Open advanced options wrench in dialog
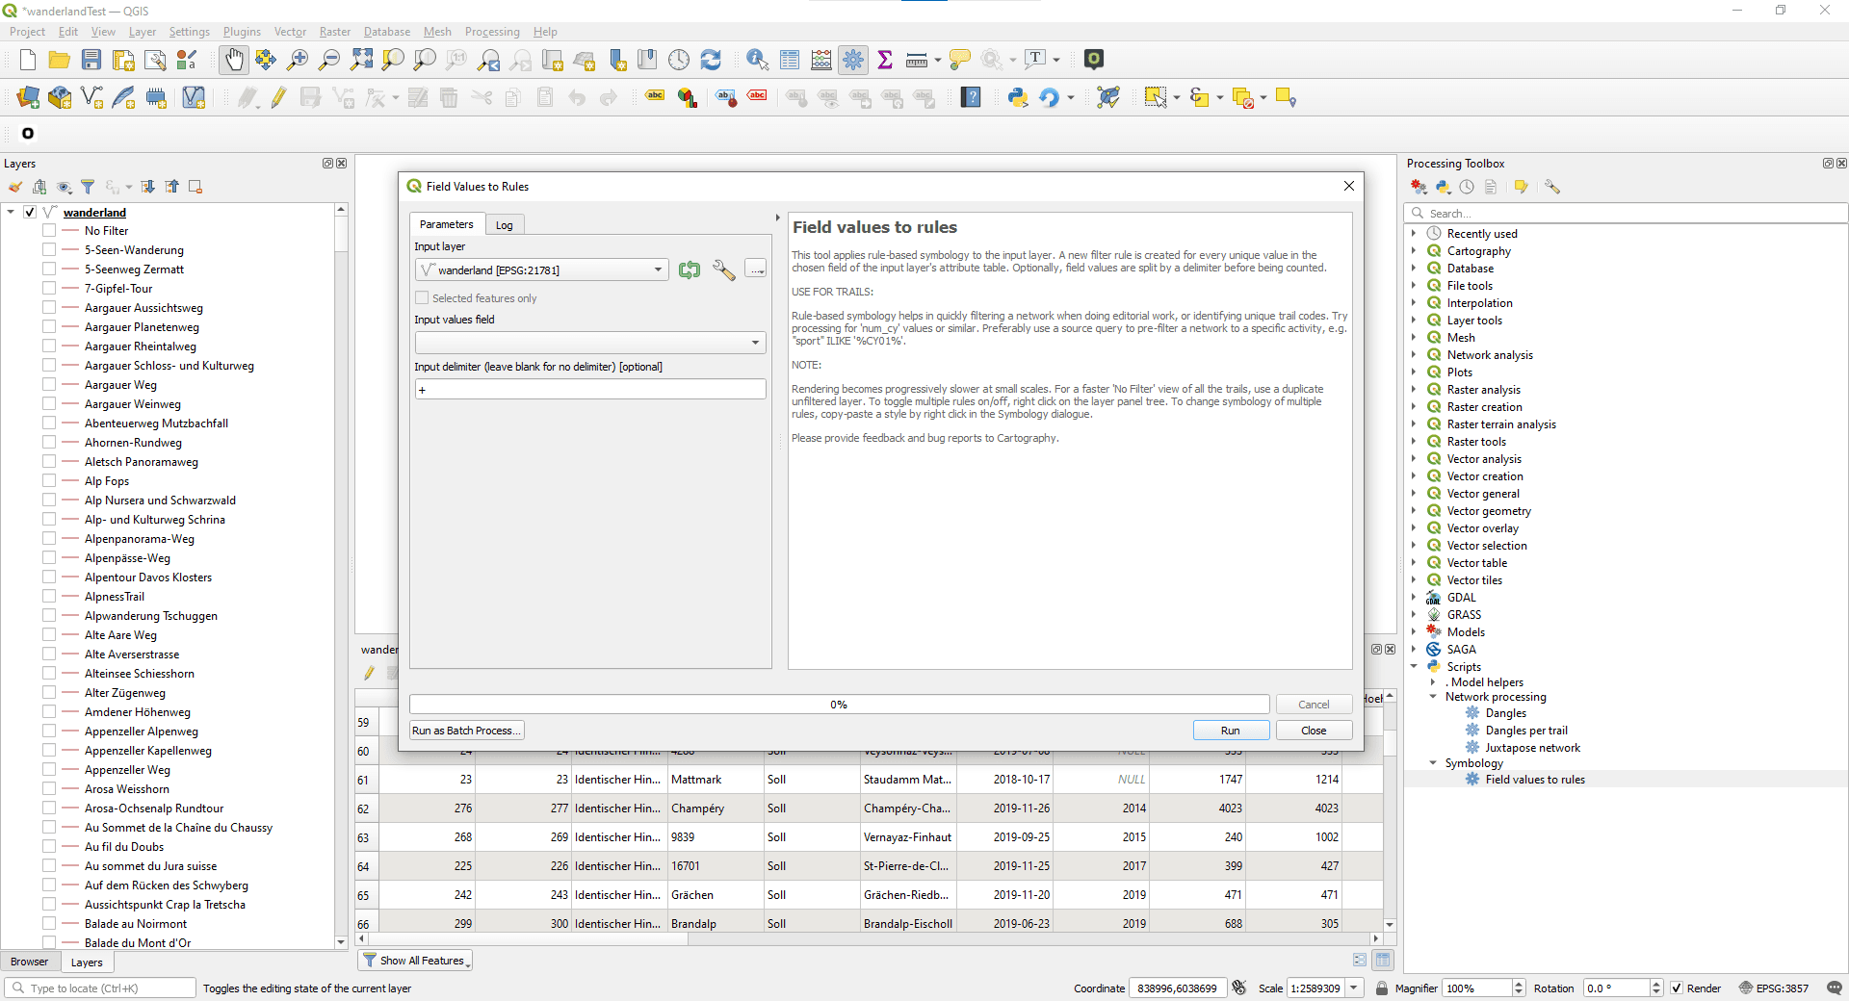Viewport: 1849px width, 1001px height. 723,270
